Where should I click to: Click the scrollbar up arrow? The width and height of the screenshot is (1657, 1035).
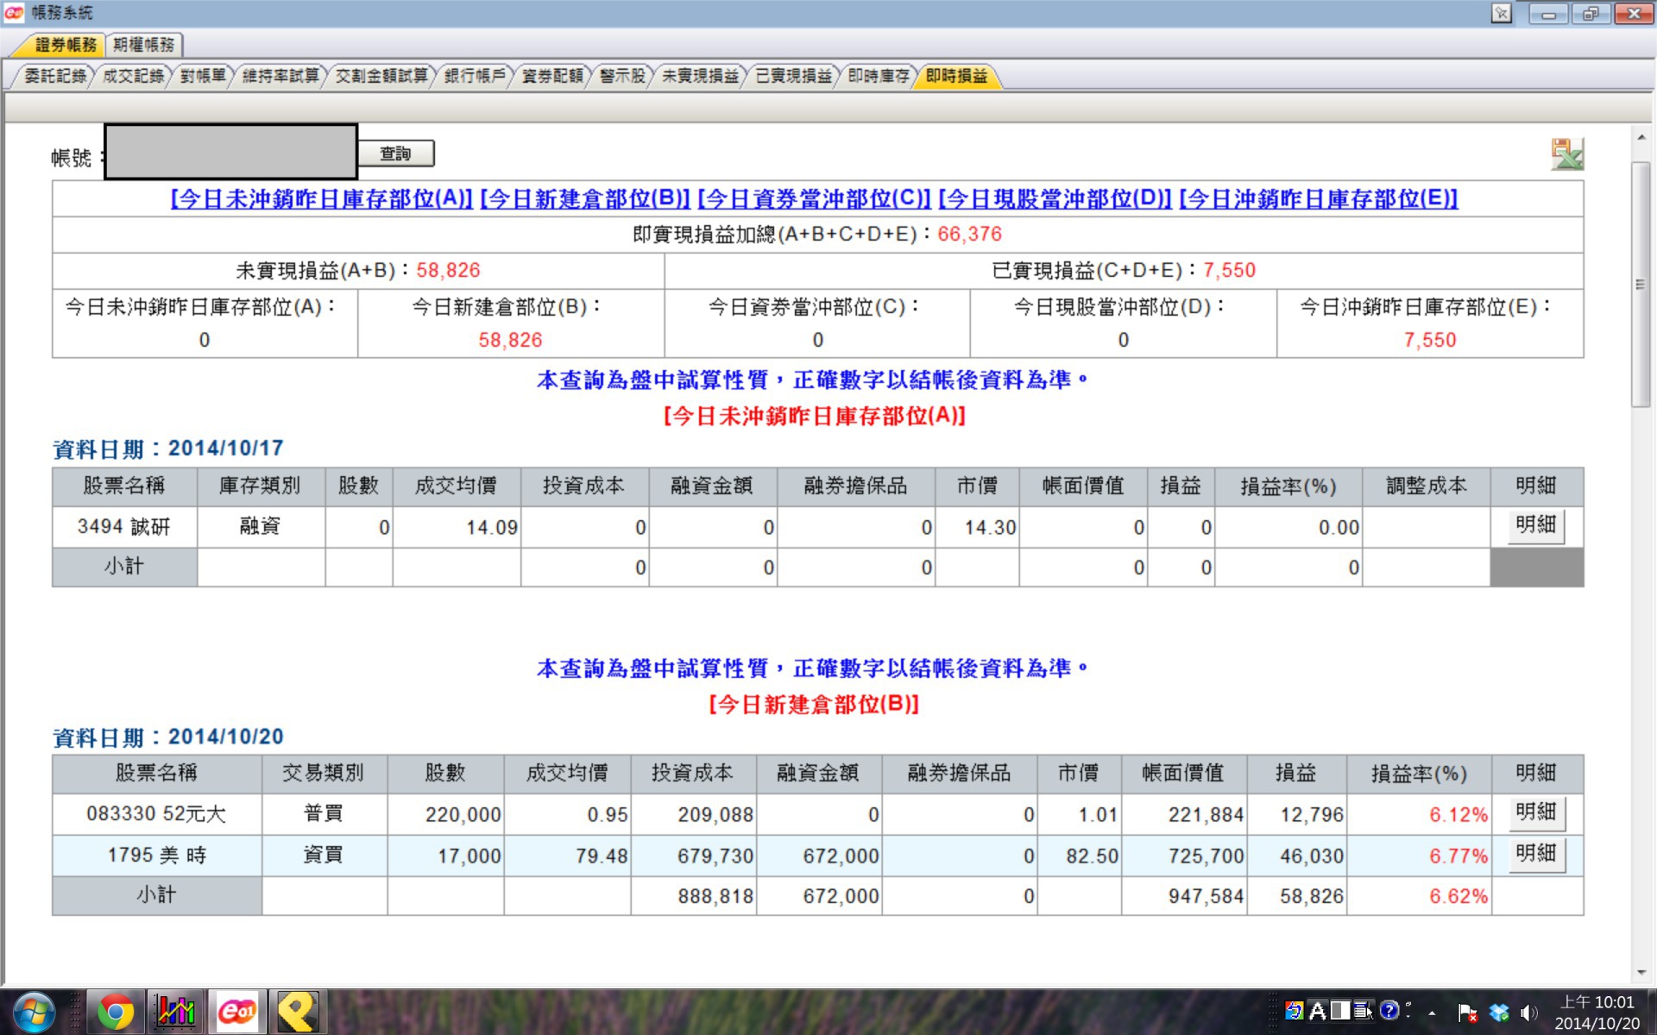pyautogui.click(x=1641, y=137)
